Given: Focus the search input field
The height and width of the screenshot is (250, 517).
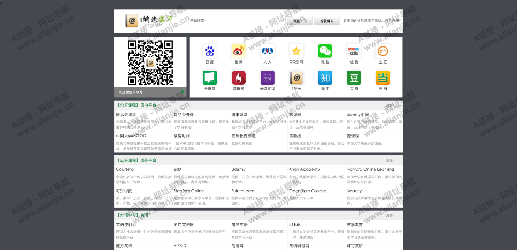Looking at the screenshot, I should point(238,21).
